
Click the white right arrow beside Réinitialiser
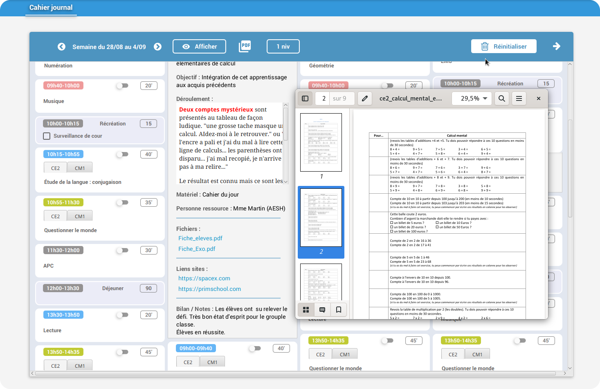556,46
